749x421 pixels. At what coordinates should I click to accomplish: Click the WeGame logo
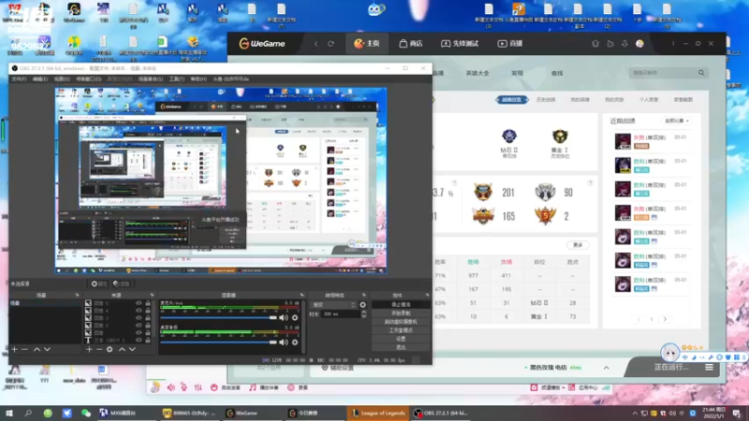[x=262, y=43]
